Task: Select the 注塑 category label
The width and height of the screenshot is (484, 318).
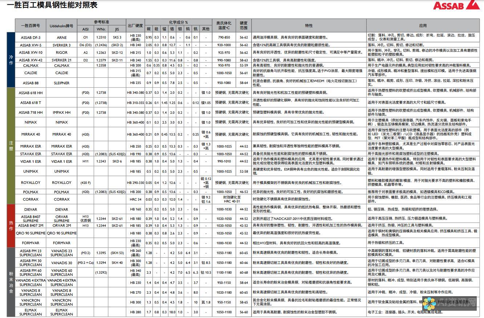Action: click(11, 146)
